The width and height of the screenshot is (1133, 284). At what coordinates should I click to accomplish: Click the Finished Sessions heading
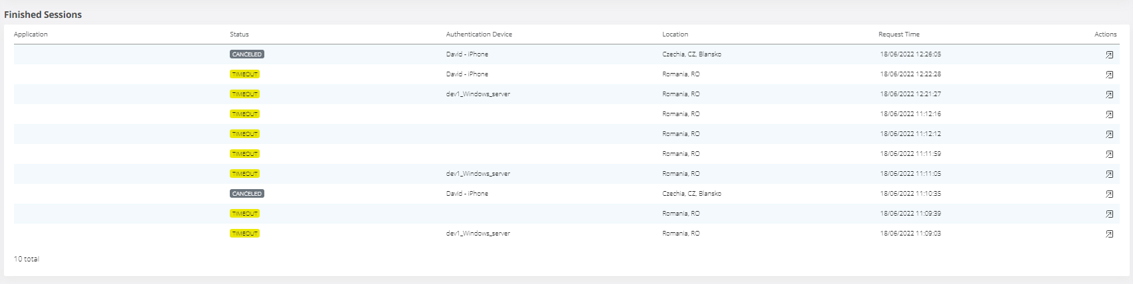43,15
